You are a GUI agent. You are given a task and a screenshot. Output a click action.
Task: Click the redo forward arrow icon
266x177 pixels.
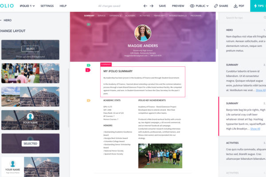[152, 6]
